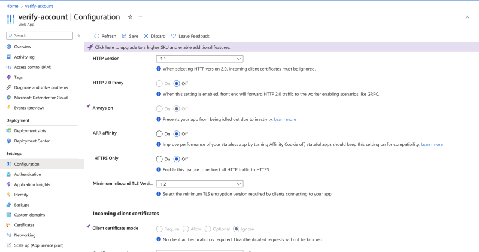
Task: Click the Custom domains icon
Action: pyautogui.click(x=8, y=215)
